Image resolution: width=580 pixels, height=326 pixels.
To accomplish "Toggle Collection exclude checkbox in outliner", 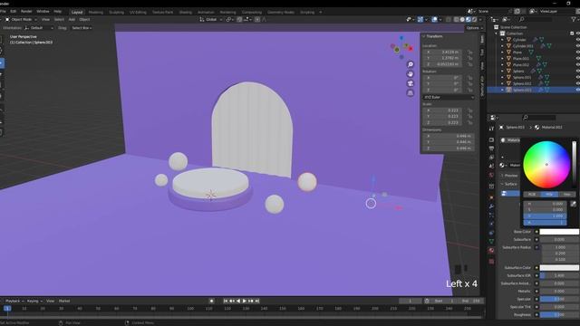I will coord(572,34).
